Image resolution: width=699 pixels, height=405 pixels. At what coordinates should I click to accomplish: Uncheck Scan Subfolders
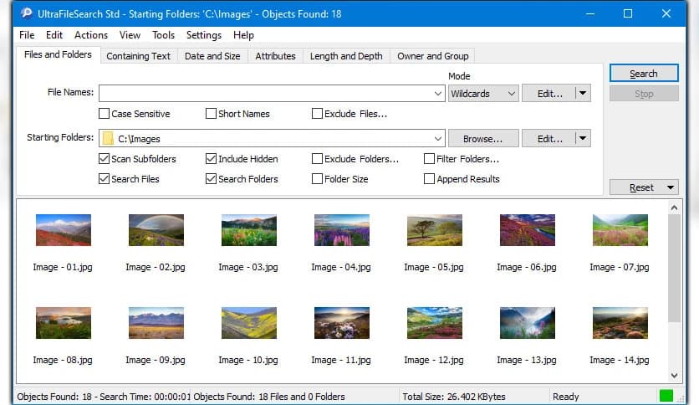[104, 159]
